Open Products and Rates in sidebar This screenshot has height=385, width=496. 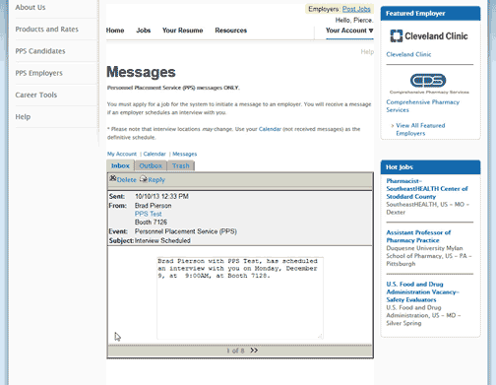47,30
